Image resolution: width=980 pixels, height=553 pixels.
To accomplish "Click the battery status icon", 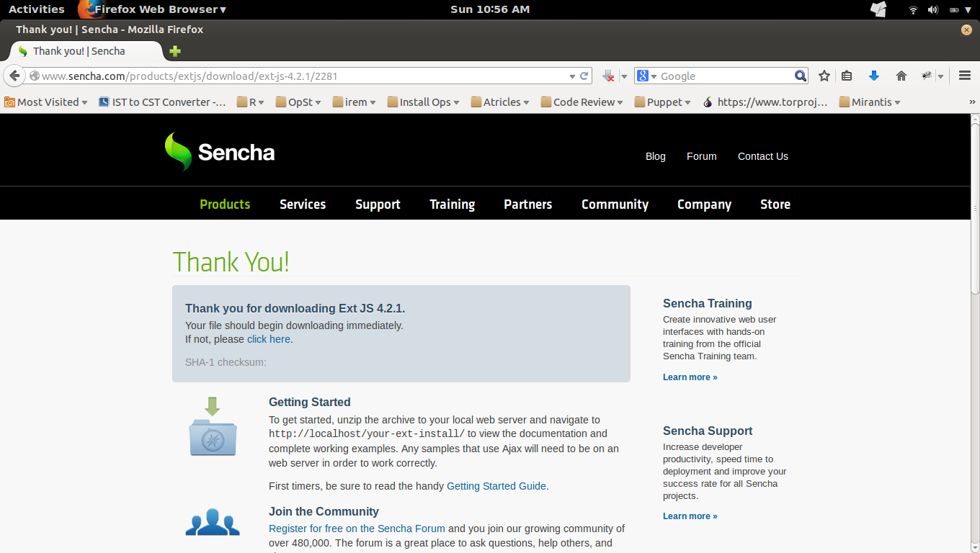I will [x=954, y=9].
